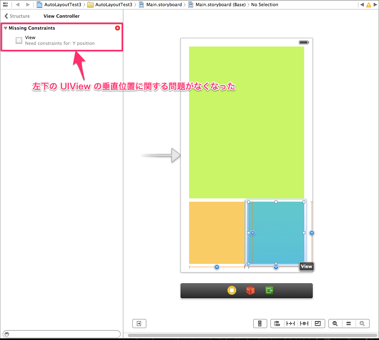Click the filter field below the outline

click(x=61, y=334)
